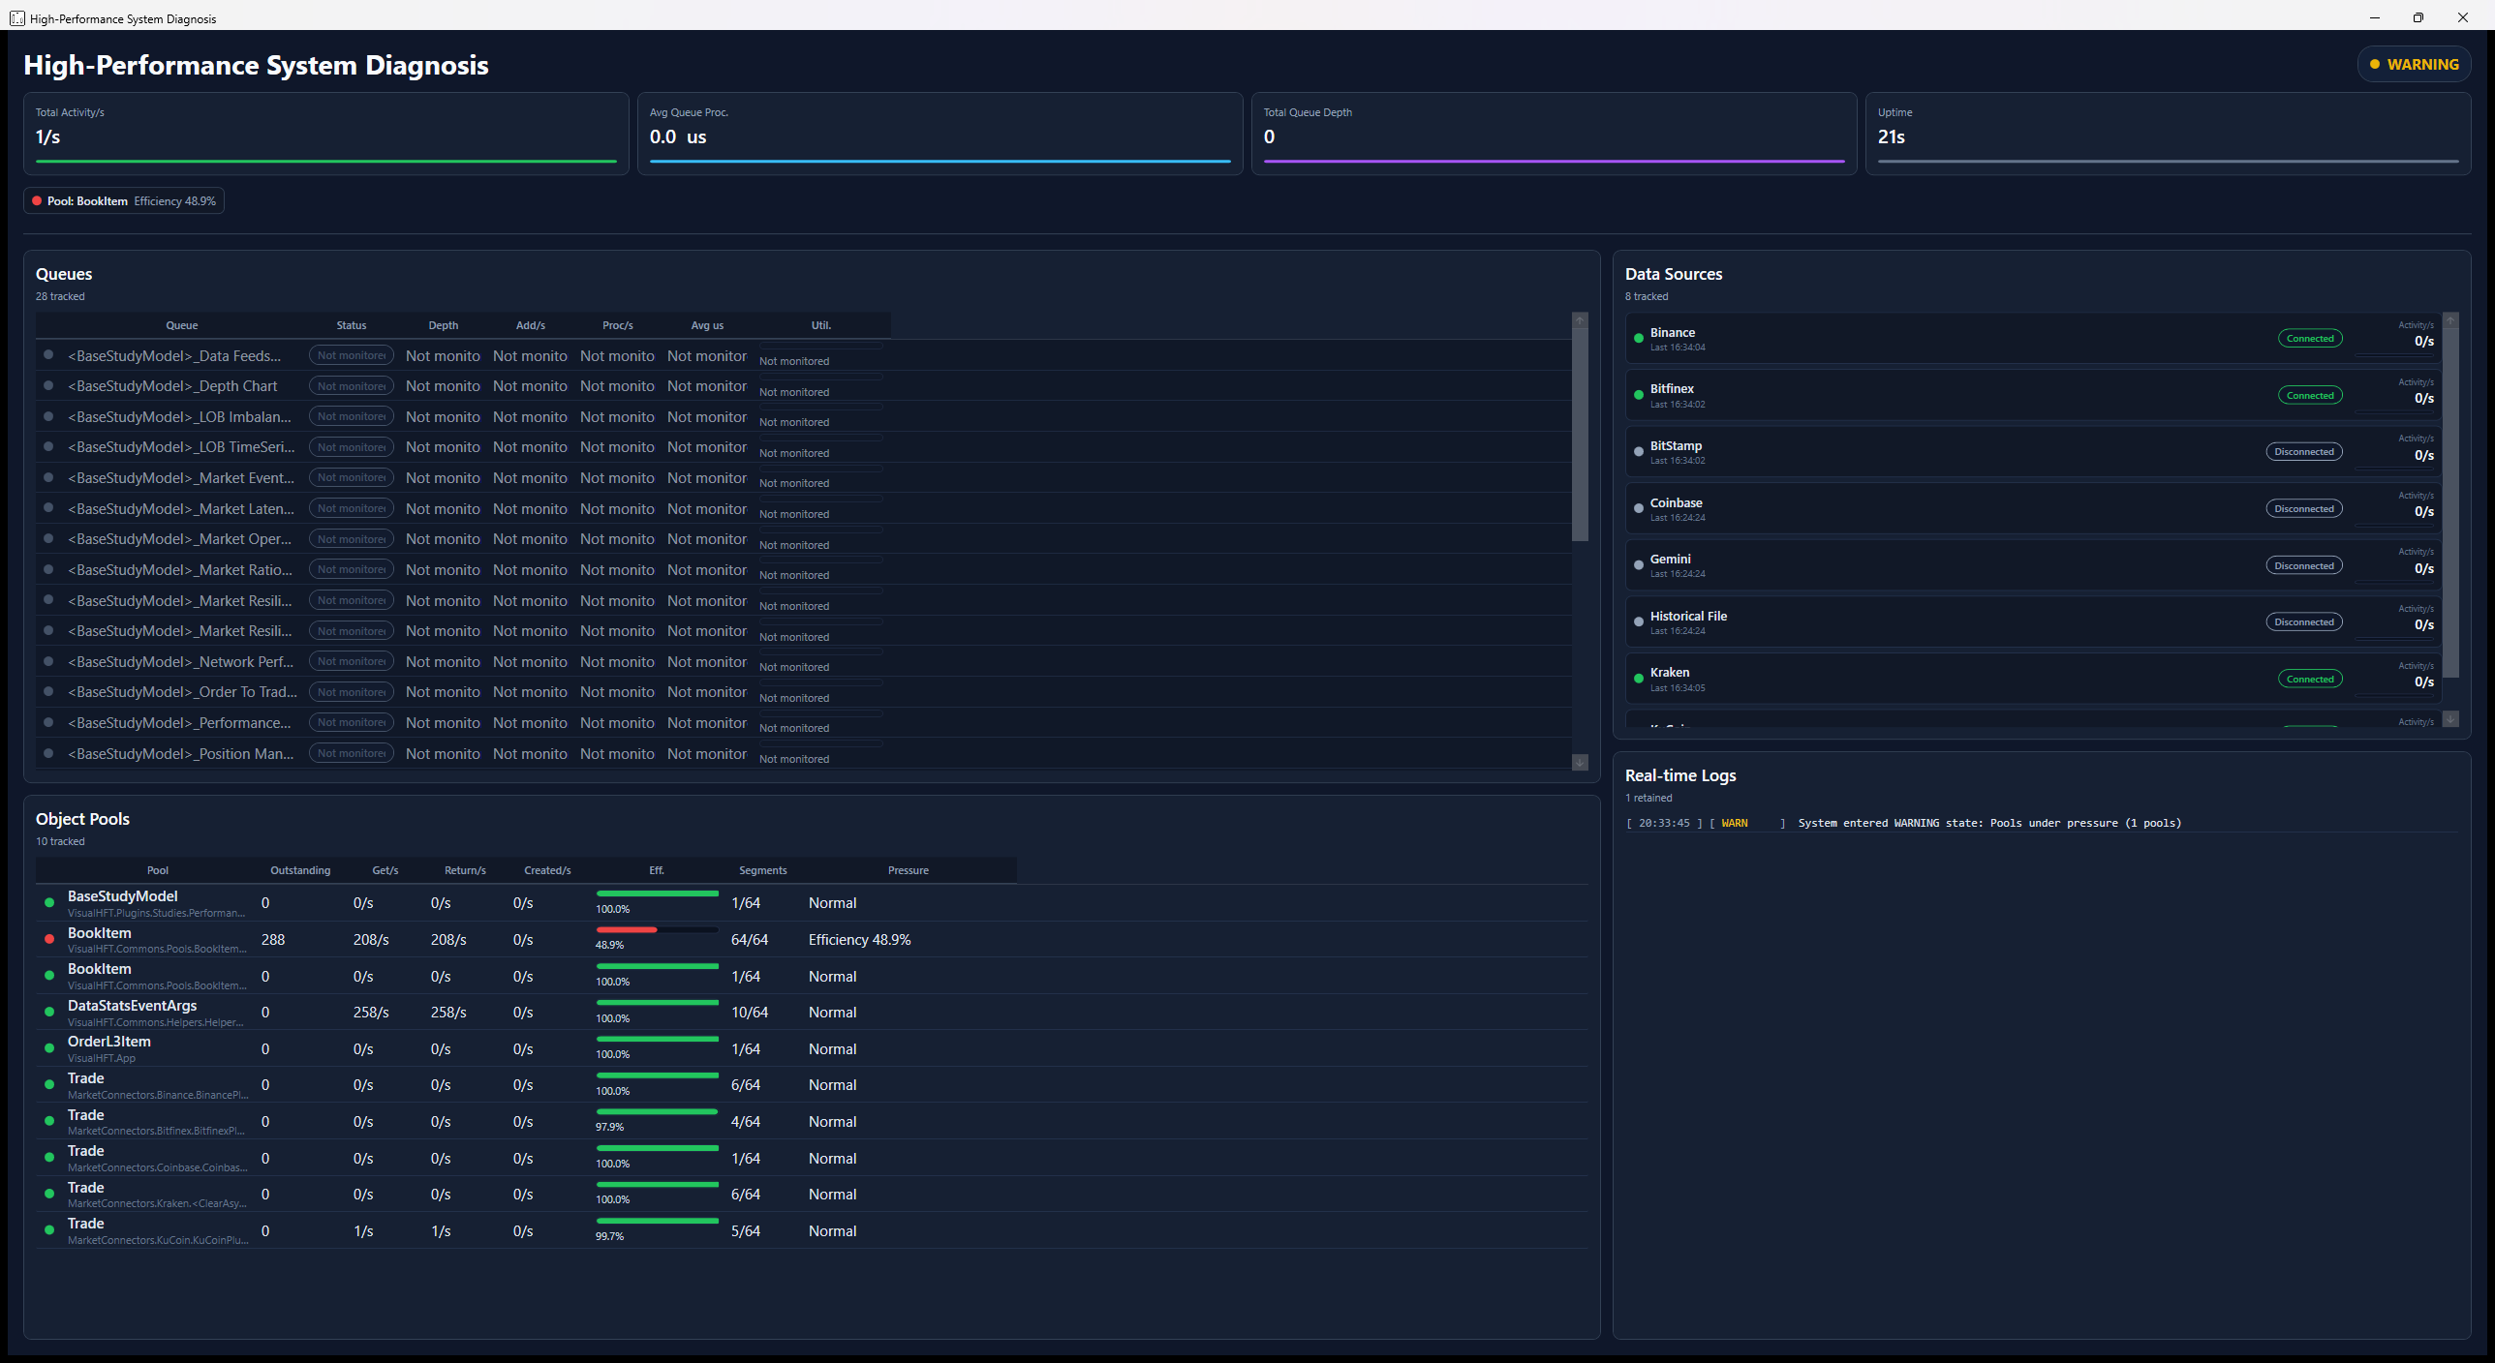The height and width of the screenshot is (1363, 2495).
Task: Click the DataStatsEventArgs pool name
Action: [132, 1006]
